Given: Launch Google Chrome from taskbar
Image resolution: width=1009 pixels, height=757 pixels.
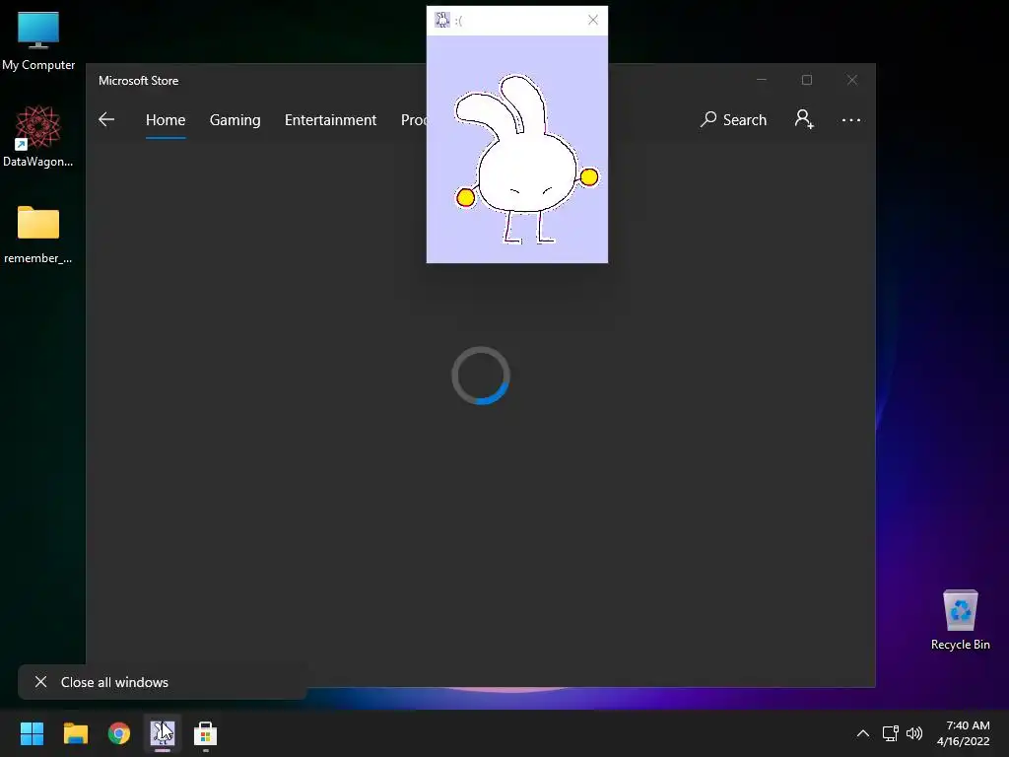Looking at the screenshot, I should click(x=119, y=733).
